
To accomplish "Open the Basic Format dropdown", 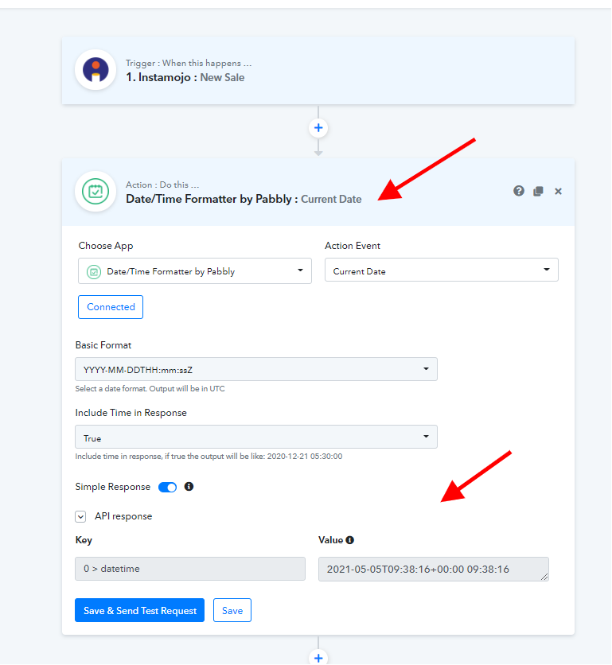I will (x=256, y=369).
